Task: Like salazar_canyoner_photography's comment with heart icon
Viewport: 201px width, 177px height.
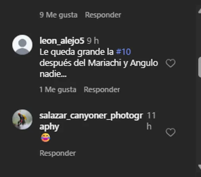Action: point(170,132)
